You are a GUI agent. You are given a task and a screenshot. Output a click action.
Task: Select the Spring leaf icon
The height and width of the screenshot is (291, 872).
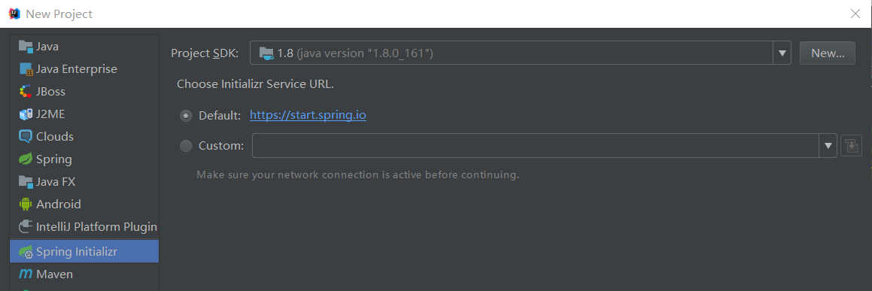(26, 159)
